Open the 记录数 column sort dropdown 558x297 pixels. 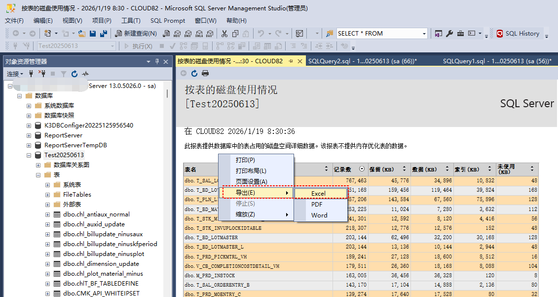[362, 169]
